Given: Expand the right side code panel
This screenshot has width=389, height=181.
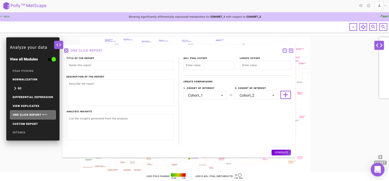Looking at the screenshot, I should click(379, 45).
